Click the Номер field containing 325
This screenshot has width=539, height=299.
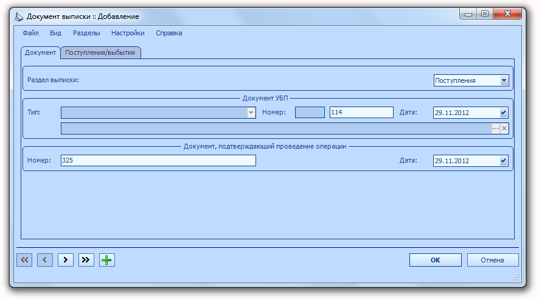(x=158, y=160)
